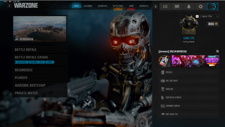
Task: Open the social headset chat icon
Action: pyautogui.click(x=177, y=7)
